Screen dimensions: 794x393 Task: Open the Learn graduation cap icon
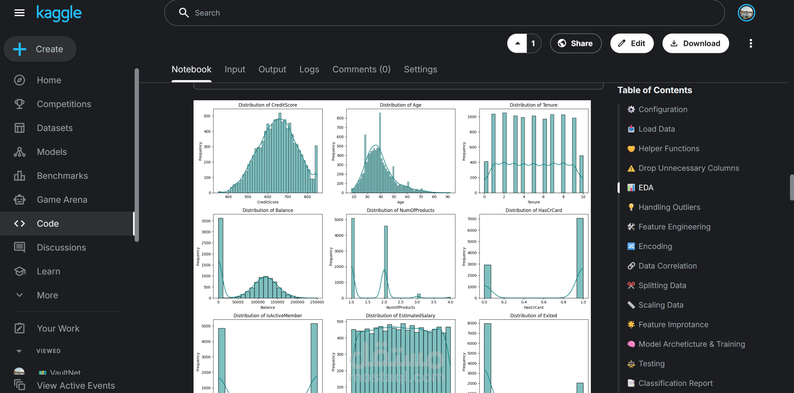point(20,271)
